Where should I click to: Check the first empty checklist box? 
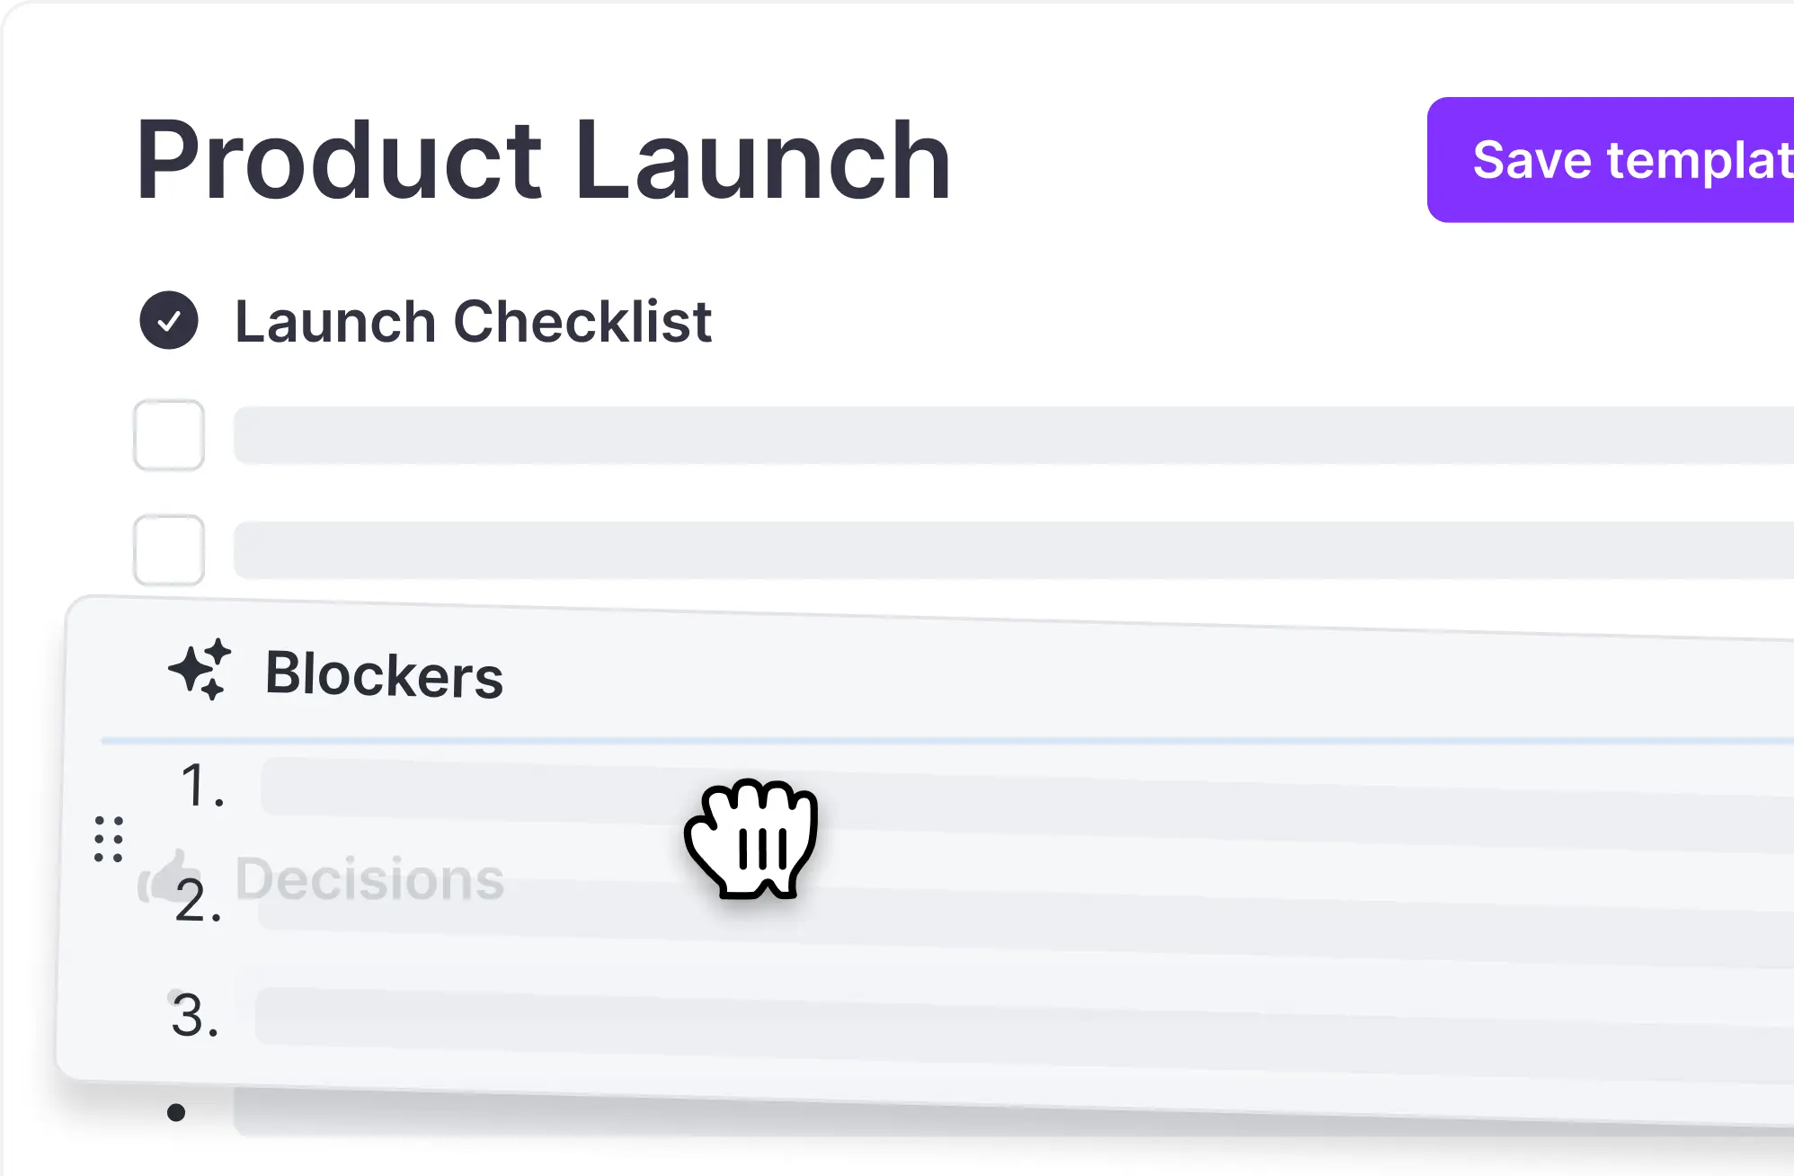coord(169,435)
